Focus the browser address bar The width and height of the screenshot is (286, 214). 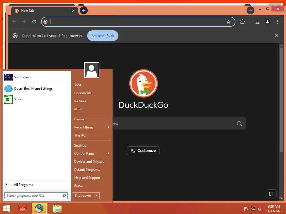138,22
